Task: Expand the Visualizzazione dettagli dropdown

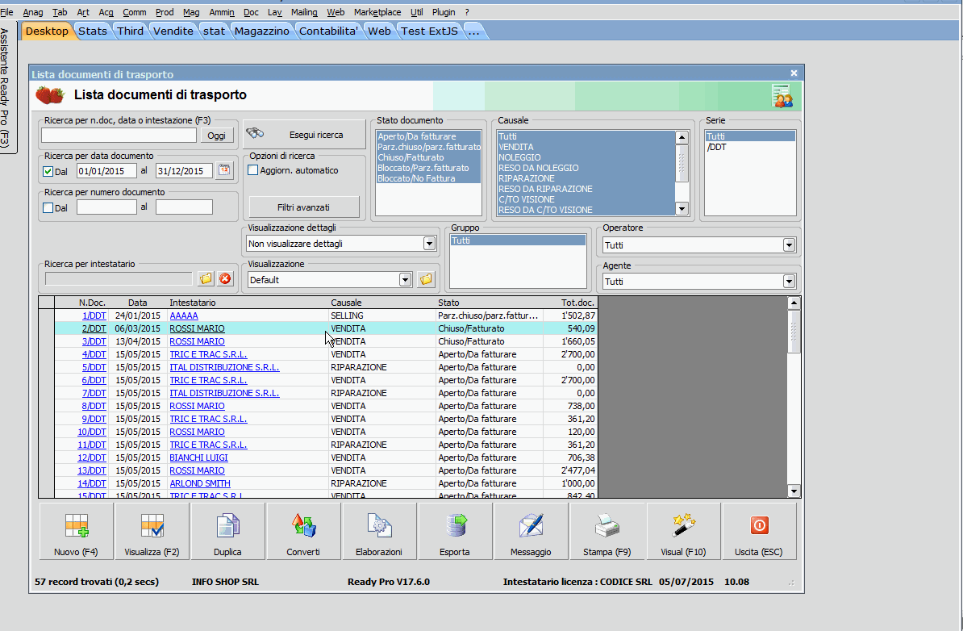Action: [x=429, y=244]
